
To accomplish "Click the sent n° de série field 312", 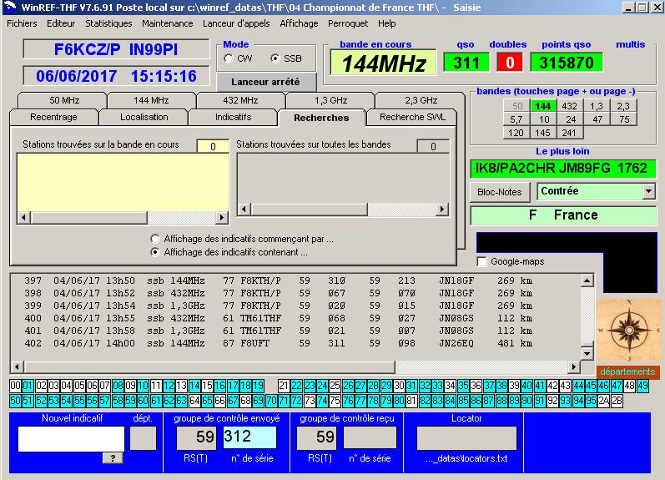I will tap(249, 437).
